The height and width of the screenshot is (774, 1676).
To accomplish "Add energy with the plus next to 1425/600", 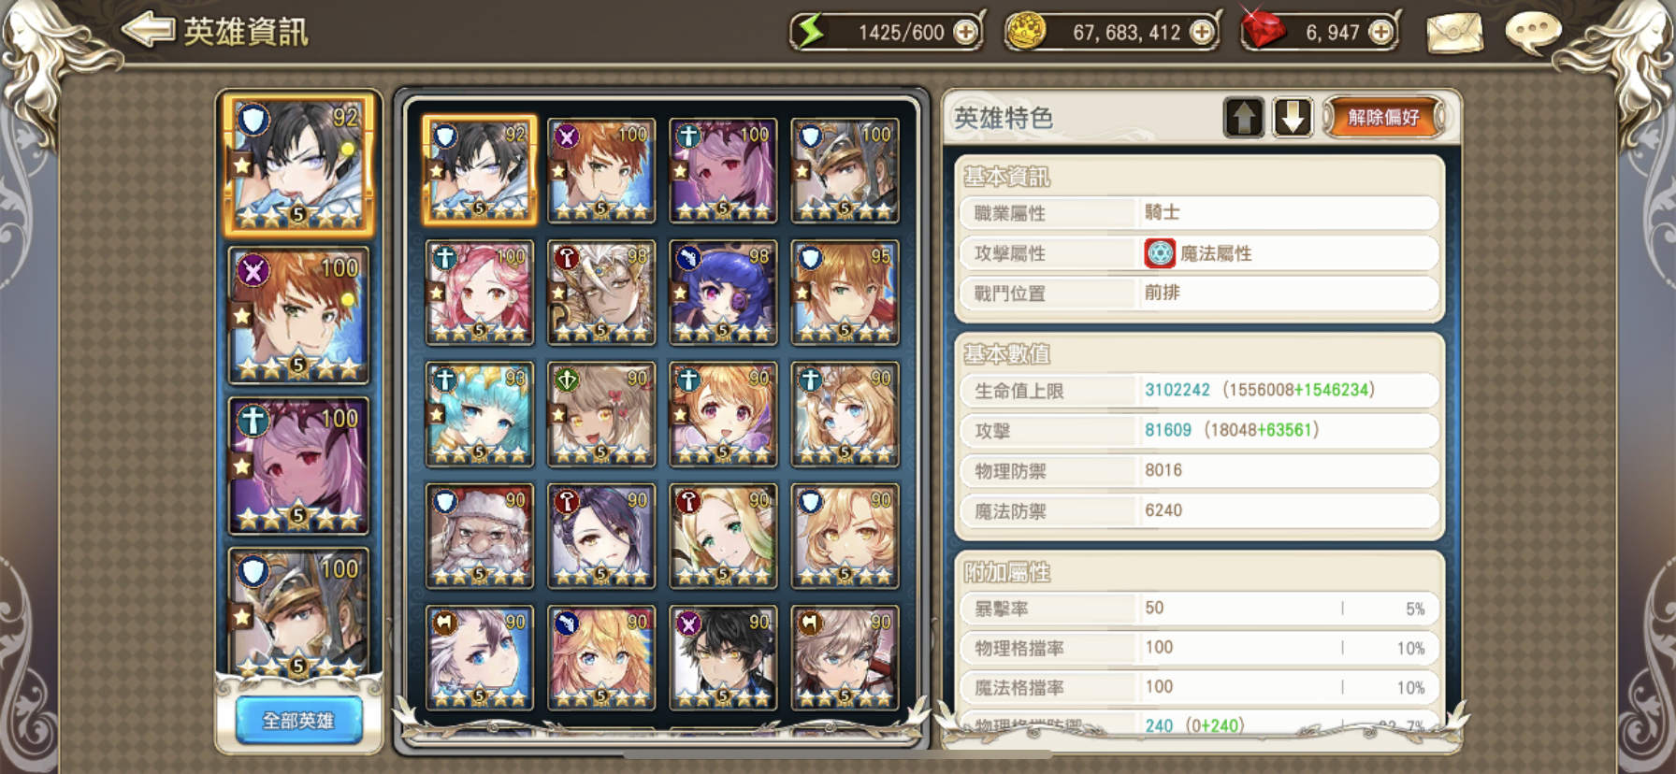I will [x=965, y=33].
